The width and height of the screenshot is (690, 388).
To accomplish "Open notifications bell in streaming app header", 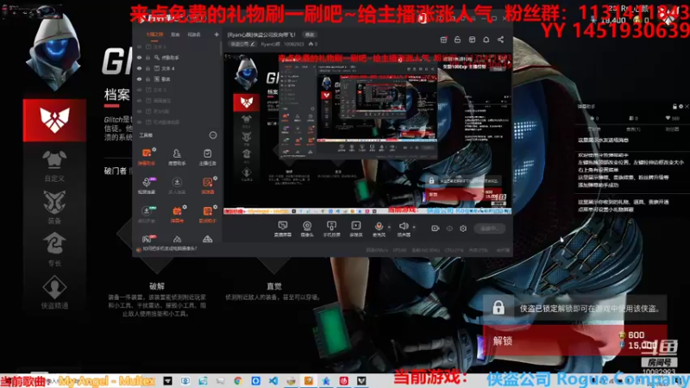I will (x=486, y=40).
